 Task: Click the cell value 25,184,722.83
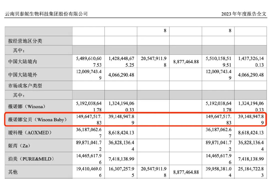click(251, 172)
